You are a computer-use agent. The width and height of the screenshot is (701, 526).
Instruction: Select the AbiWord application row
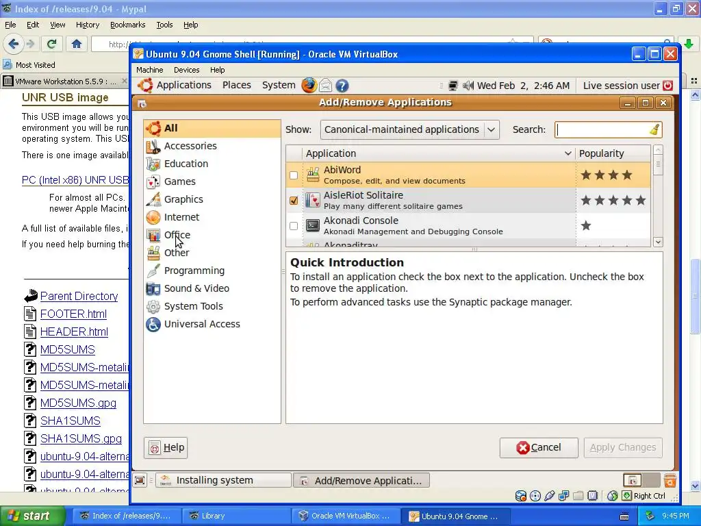468,175
